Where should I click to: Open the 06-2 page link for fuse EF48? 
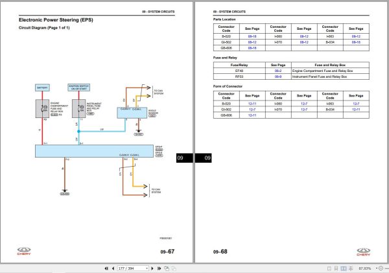[278, 71]
